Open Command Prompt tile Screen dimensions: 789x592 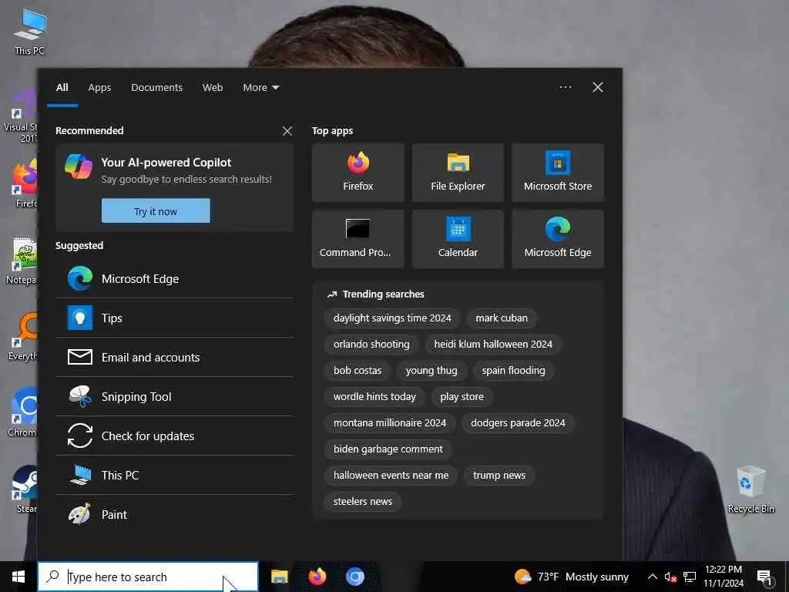(358, 239)
